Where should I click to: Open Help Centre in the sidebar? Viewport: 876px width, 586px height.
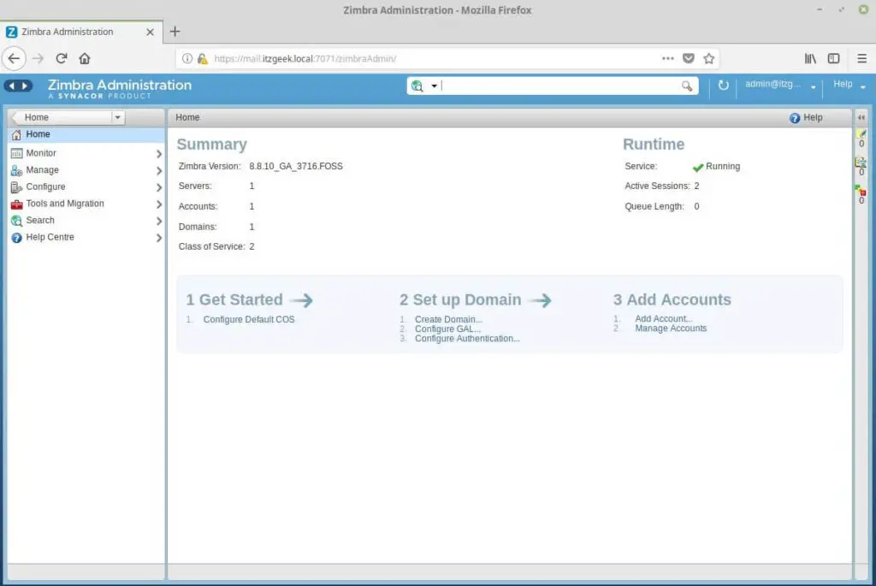(50, 237)
